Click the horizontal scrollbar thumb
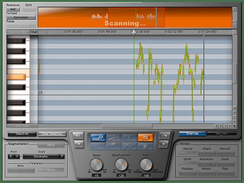 [127, 126]
